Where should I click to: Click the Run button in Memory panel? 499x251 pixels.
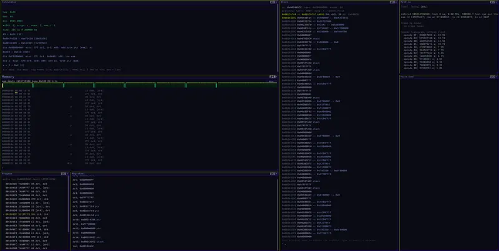[x=271, y=82]
